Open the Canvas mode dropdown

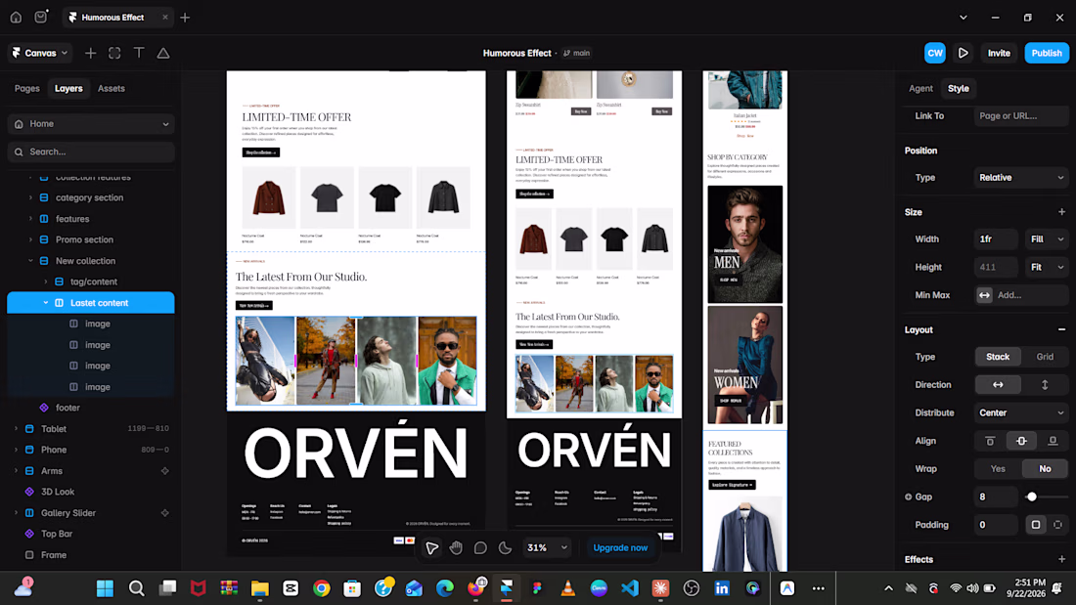(x=40, y=53)
